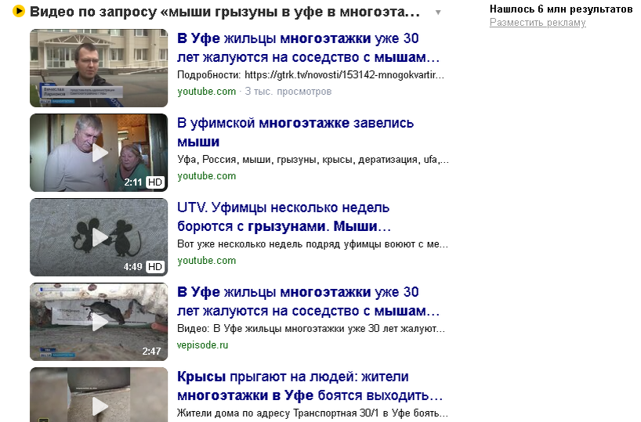The width and height of the screenshot is (641, 422).
Task: Open 'Крысы прыгают на людей' title link
Action: click(x=310, y=386)
